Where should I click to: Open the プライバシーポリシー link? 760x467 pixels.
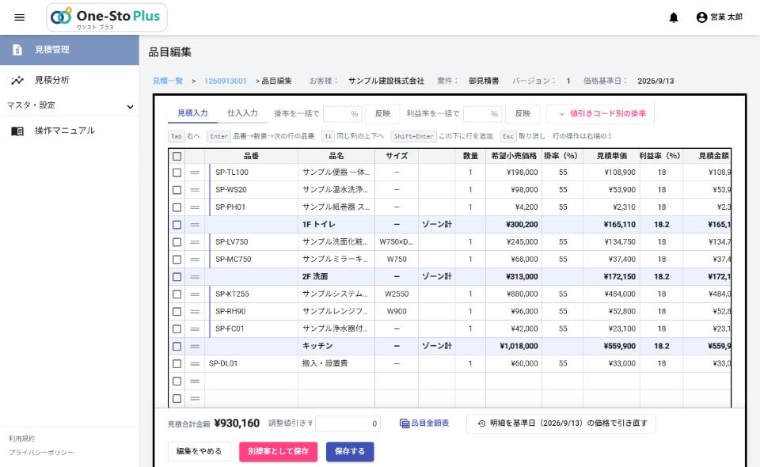tap(41, 453)
